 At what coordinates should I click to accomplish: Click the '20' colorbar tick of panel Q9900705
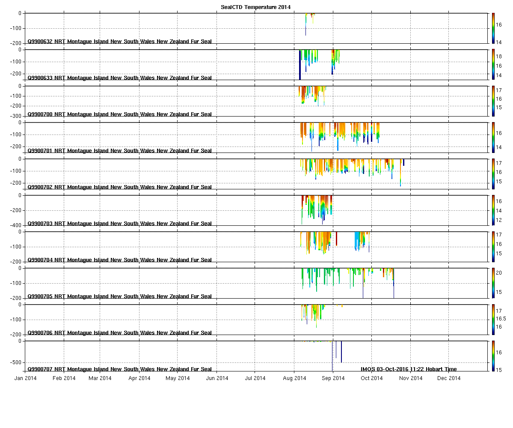click(499, 272)
